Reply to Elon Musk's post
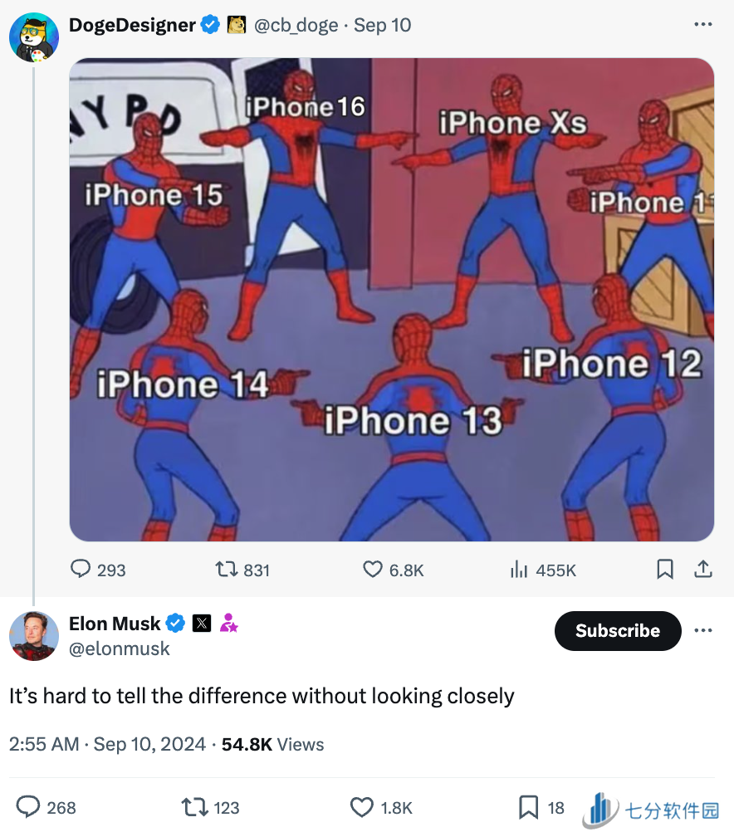The width and height of the screenshot is (734, 832). click(x=30, y=807)
